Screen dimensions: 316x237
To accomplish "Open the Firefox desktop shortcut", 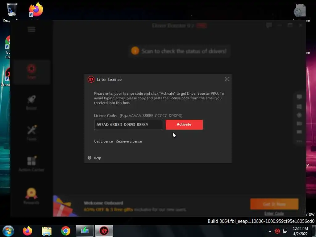I will click(x=36, y=10).
